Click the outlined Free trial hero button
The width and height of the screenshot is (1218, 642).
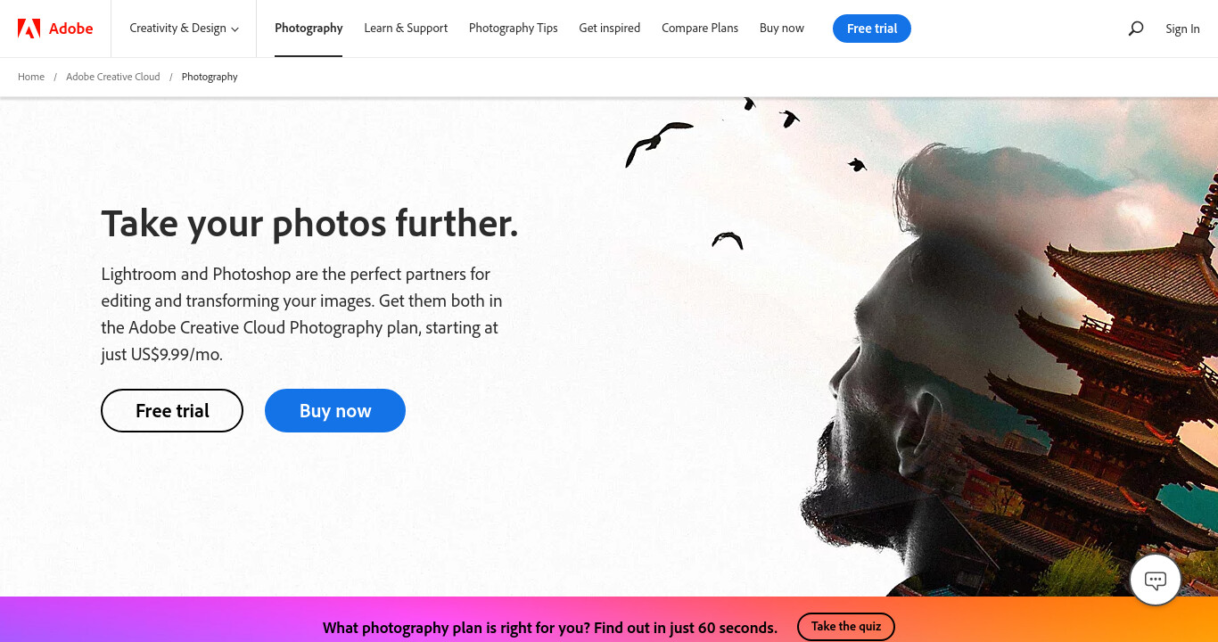tap(172, 410)
